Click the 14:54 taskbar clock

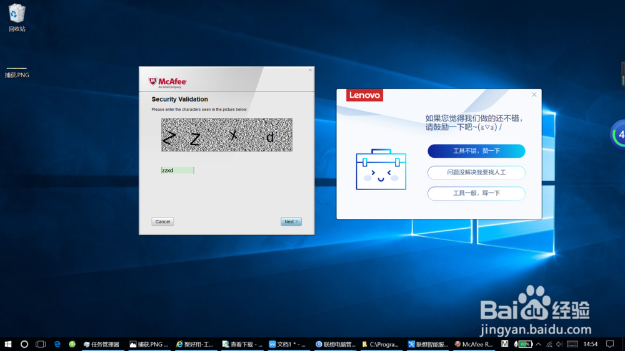591,344
